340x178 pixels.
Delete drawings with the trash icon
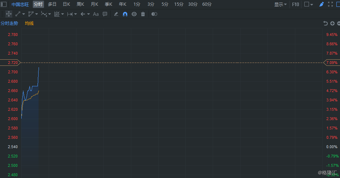pos(143,14)
